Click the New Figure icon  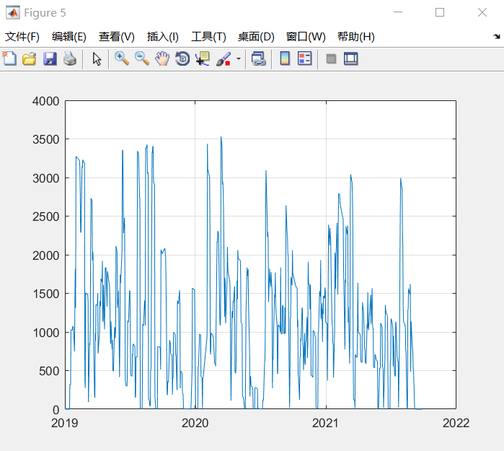point(9,59)
